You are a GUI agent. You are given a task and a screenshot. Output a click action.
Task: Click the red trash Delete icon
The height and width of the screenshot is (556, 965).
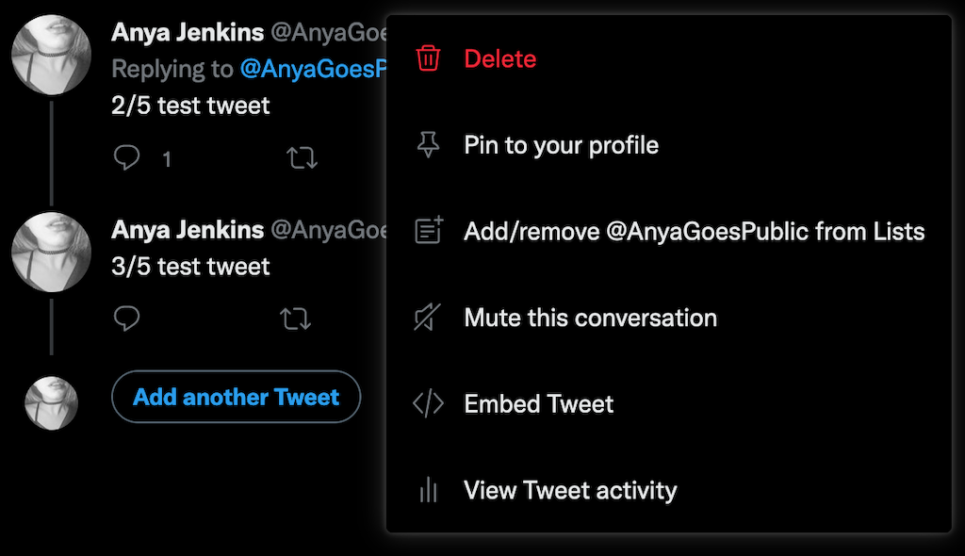coord(428,58)
